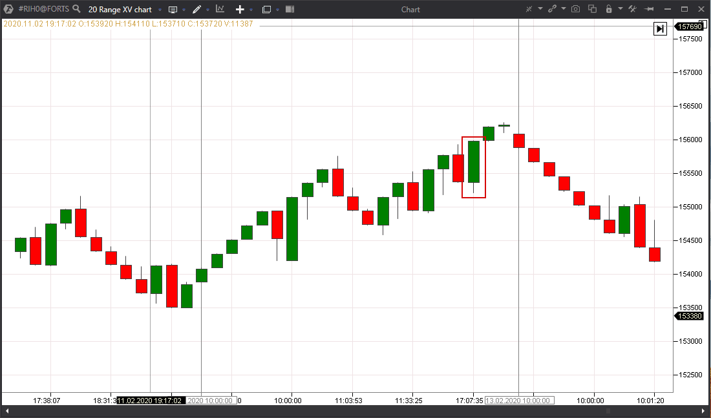Click the 153380 price label

689,316
